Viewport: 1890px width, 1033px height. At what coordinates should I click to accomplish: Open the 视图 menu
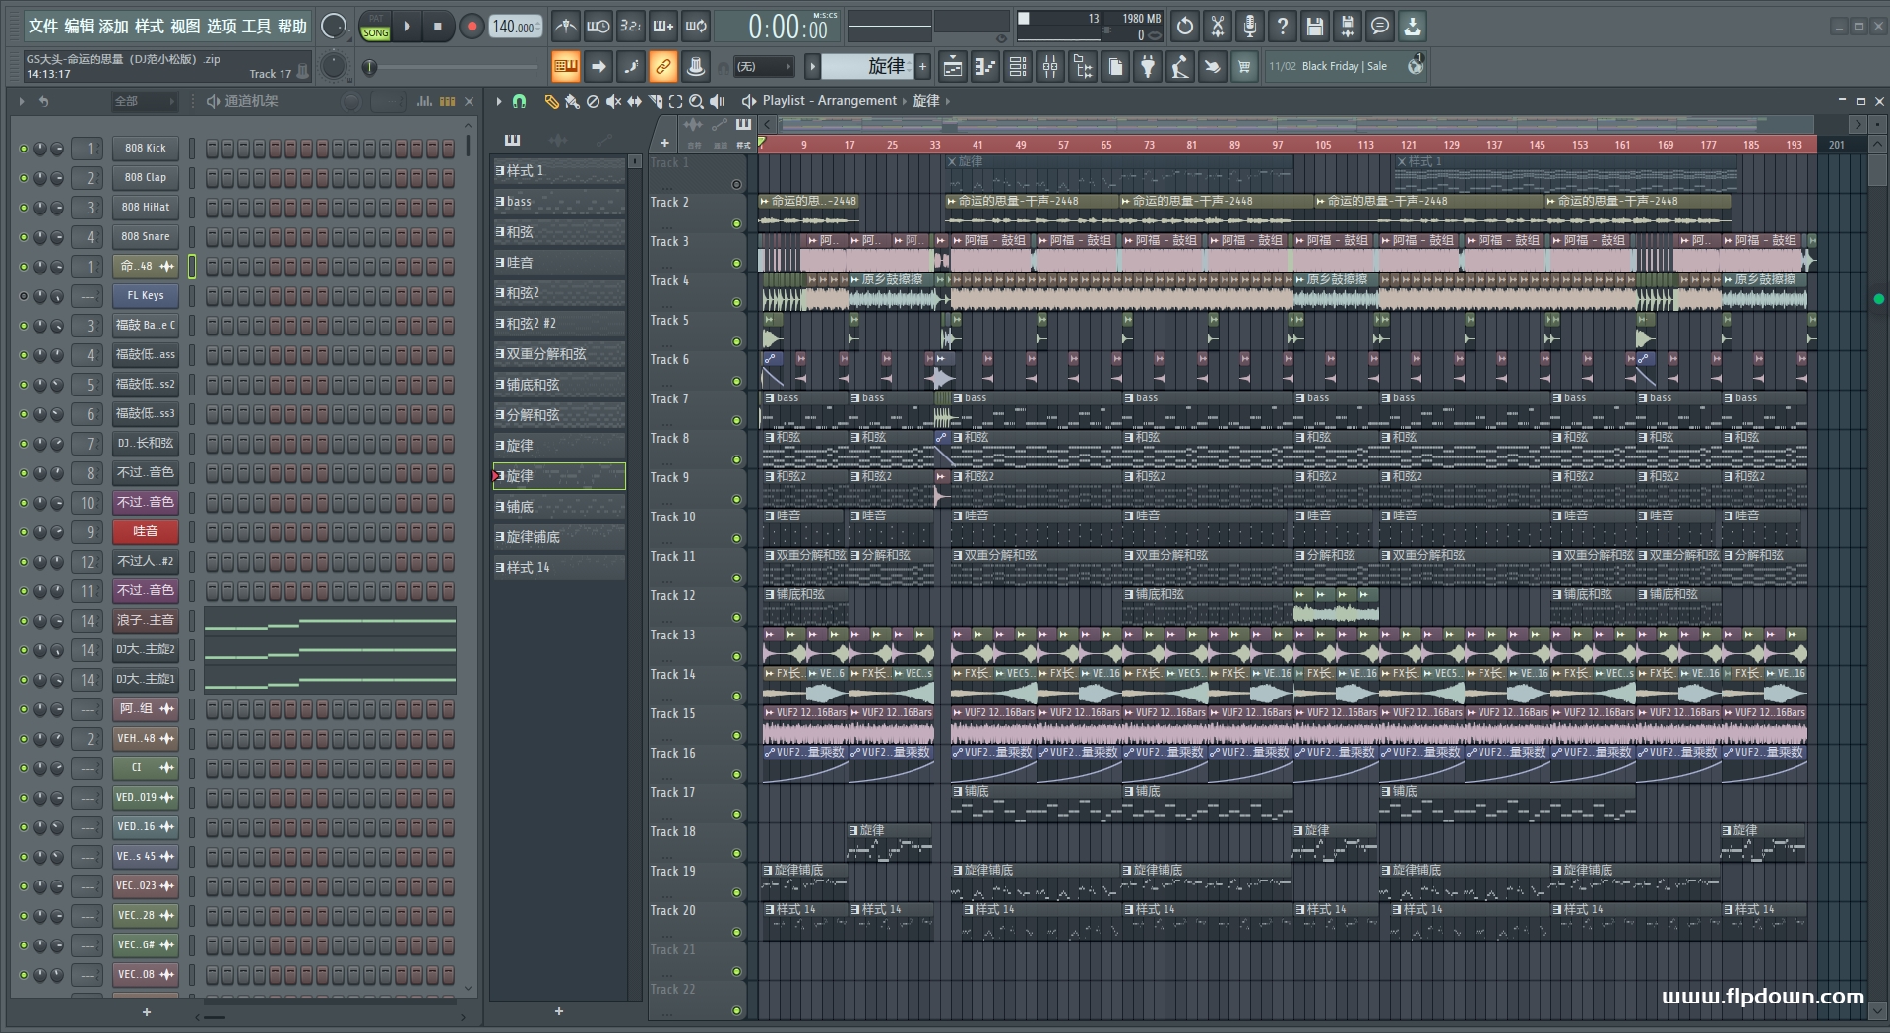pos(185,27)
